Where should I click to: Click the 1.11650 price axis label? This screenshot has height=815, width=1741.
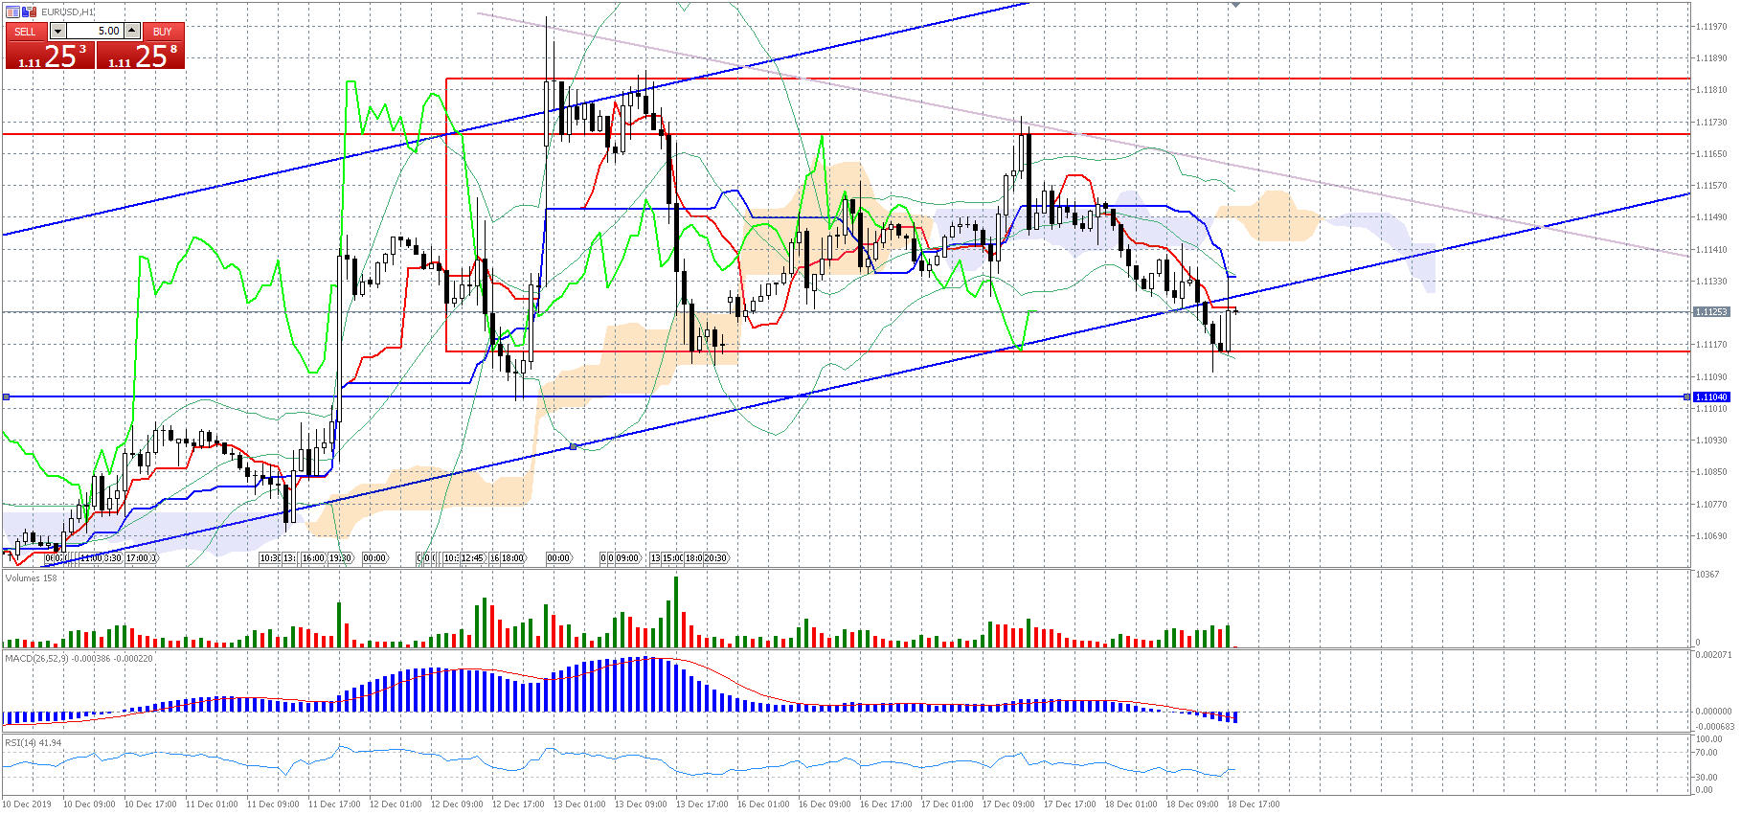1711,154
